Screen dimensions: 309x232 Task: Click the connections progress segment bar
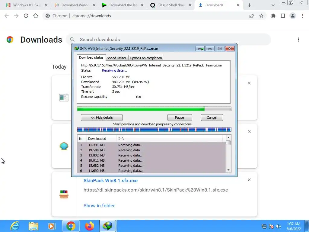click(154, 130)
